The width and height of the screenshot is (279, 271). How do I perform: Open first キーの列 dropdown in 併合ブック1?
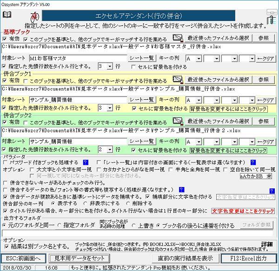(x=199, y=100)
